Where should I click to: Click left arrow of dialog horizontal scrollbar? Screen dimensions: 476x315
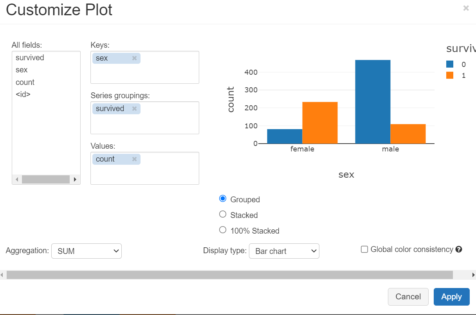coord(2,275)
